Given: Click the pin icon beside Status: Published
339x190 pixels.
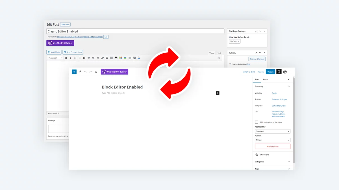Looking at the screenshot, I should click(x=230, y=64).
